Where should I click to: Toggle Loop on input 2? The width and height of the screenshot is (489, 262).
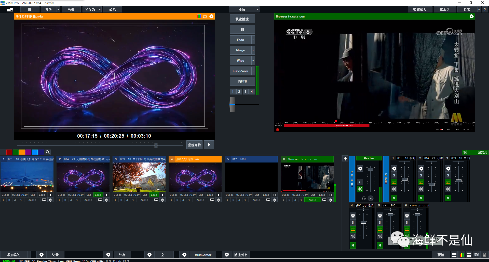click(98, 195)
